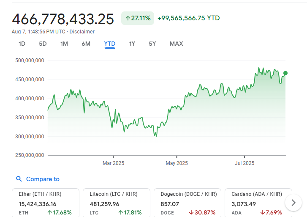307x217 pixels.
Task: Click the 27.11% gain badge
Action: pyautogui.click(x=138, y=18)
